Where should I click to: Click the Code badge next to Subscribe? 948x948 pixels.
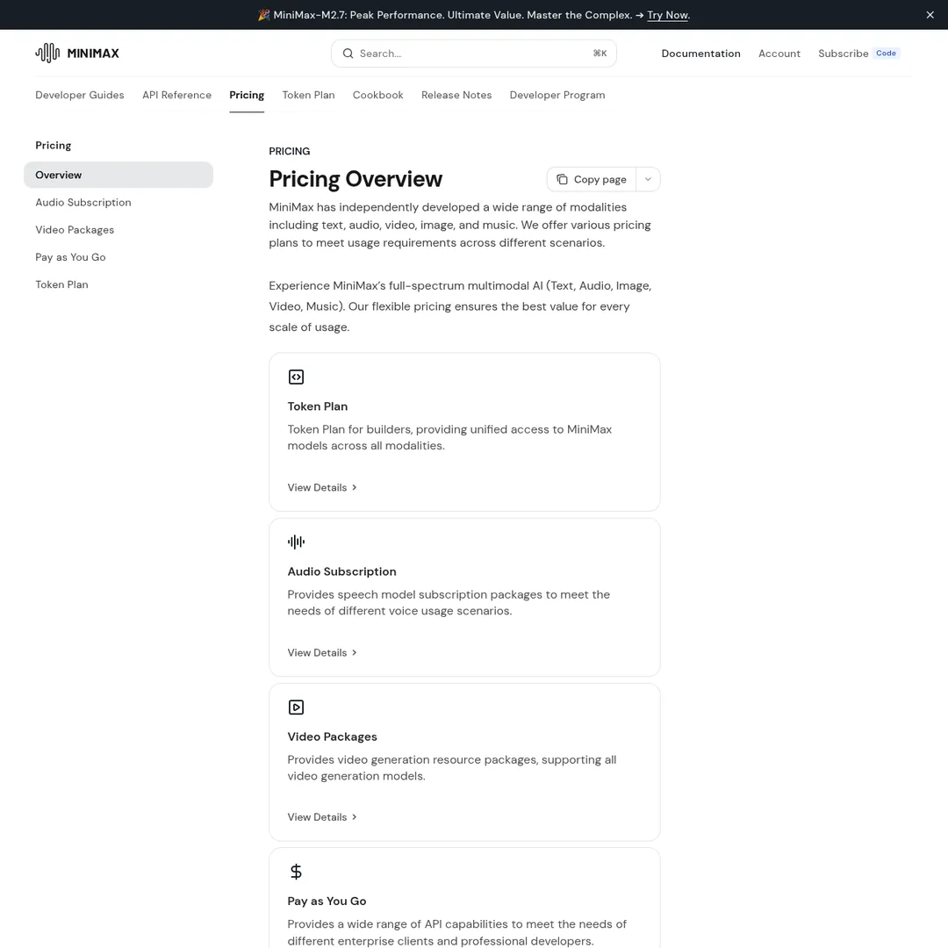(886, 53)
